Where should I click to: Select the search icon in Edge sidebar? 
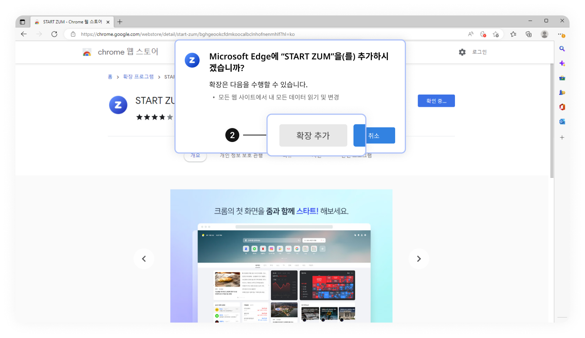click(562, 49)
